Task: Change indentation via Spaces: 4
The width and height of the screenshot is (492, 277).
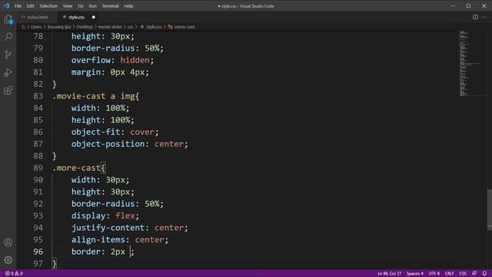Action: point(415,274)
